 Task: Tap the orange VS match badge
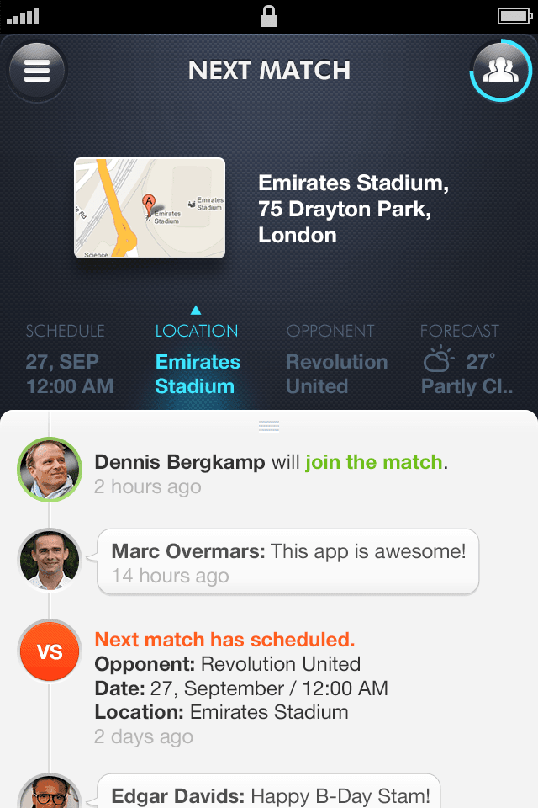[x=50, y=651]
